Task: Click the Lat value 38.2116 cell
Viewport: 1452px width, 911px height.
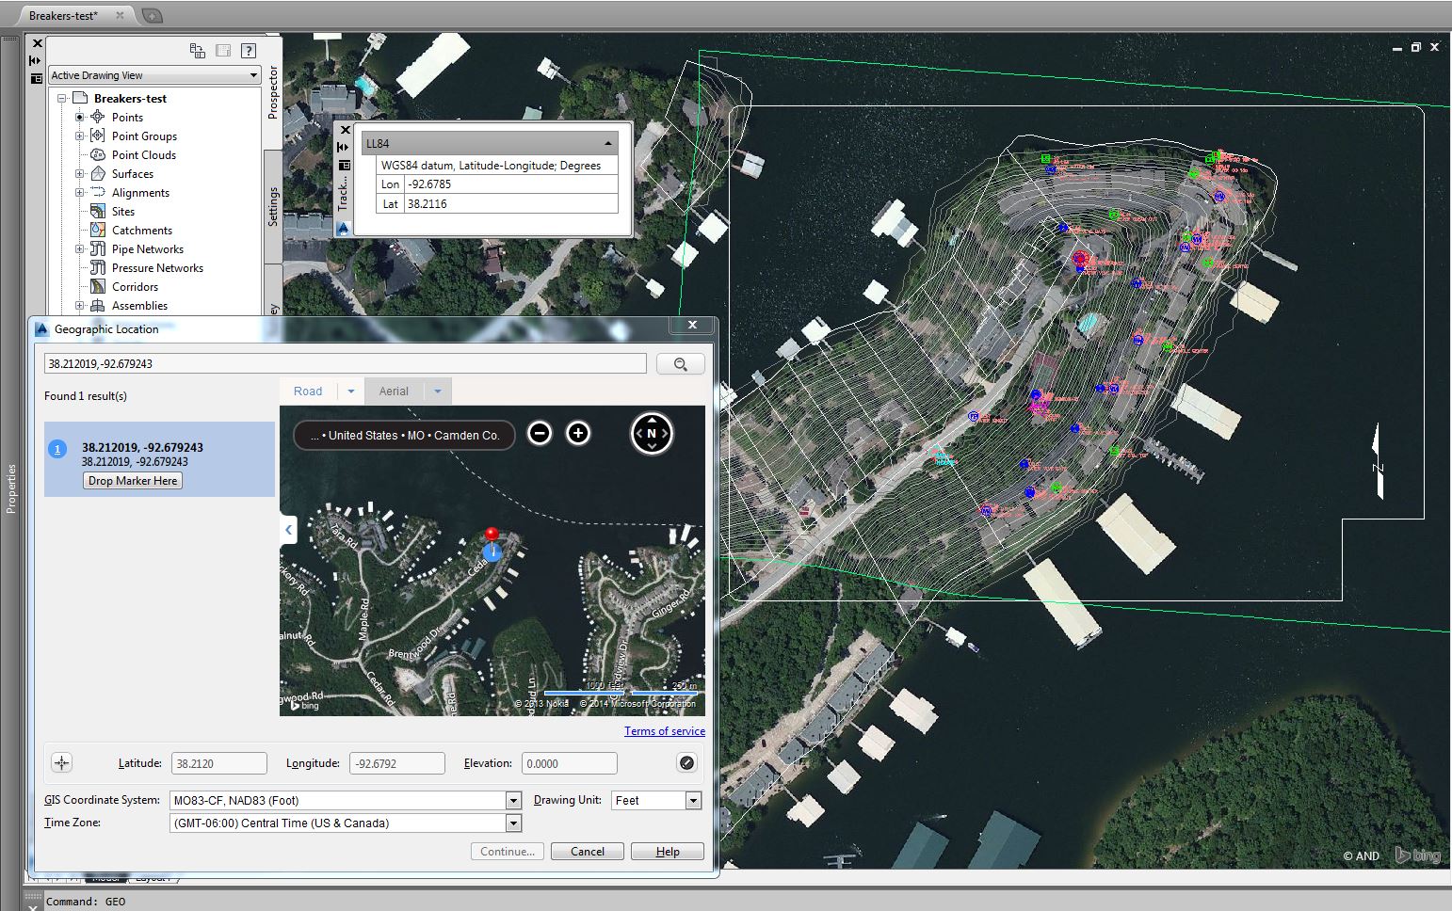Action: pyautogui.click(x=511, y=203)
